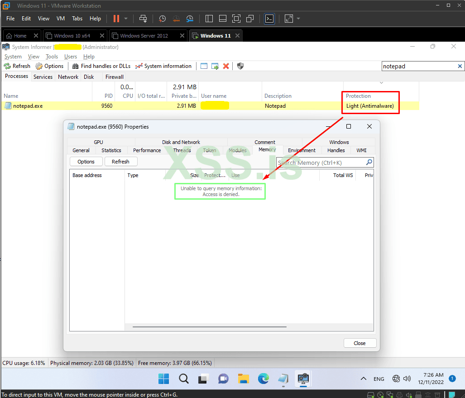Take a VM snapshot with the clock-plus icon

pyautogui.click(x=162, y=19)
